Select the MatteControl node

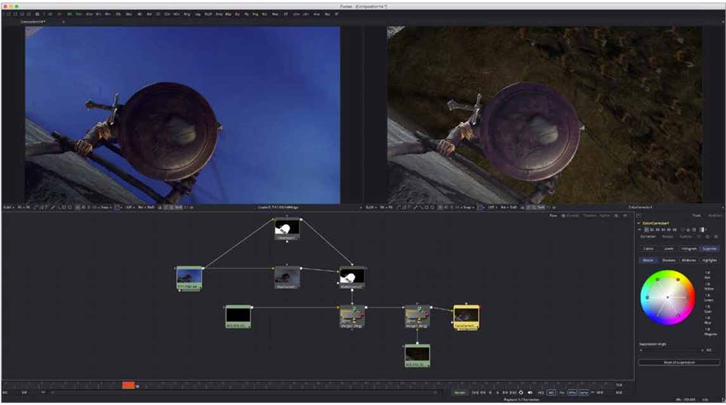coord(351,277)
